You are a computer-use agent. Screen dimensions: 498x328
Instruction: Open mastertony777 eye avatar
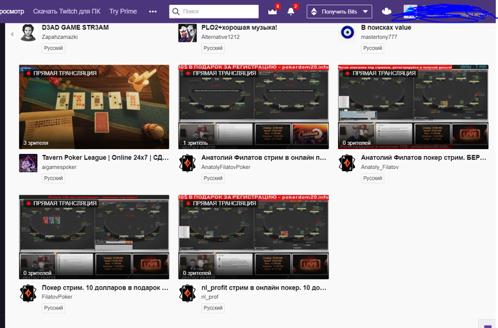pos(347,33)
